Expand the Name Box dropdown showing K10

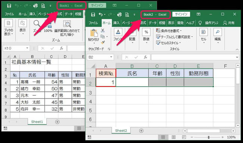pyautogui.click(x=27, y=48)
